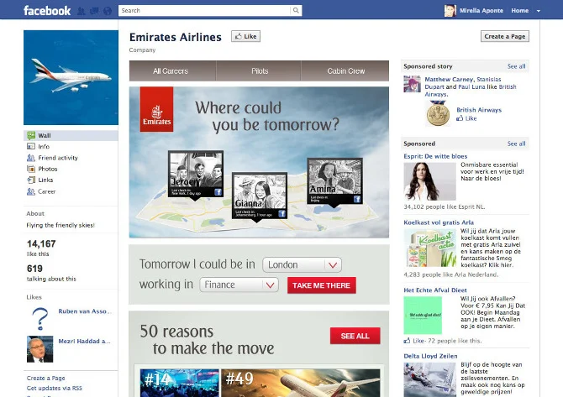
Task: Click Facebook icon on Amina's card
Action: tap(357, 199)
